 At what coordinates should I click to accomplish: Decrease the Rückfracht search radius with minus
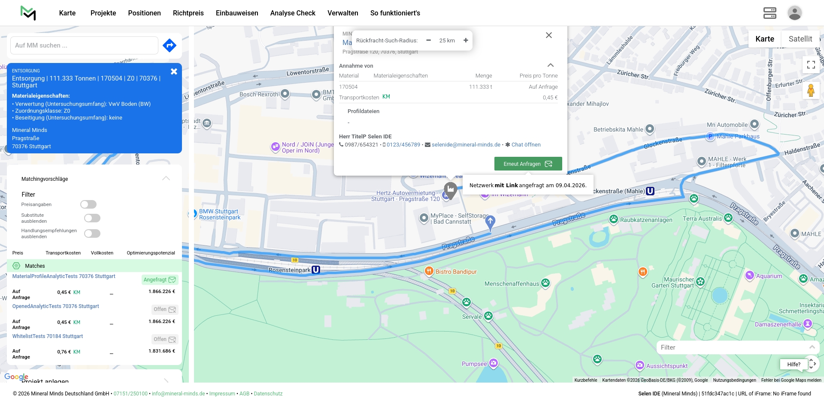click(x=428, y=40)
